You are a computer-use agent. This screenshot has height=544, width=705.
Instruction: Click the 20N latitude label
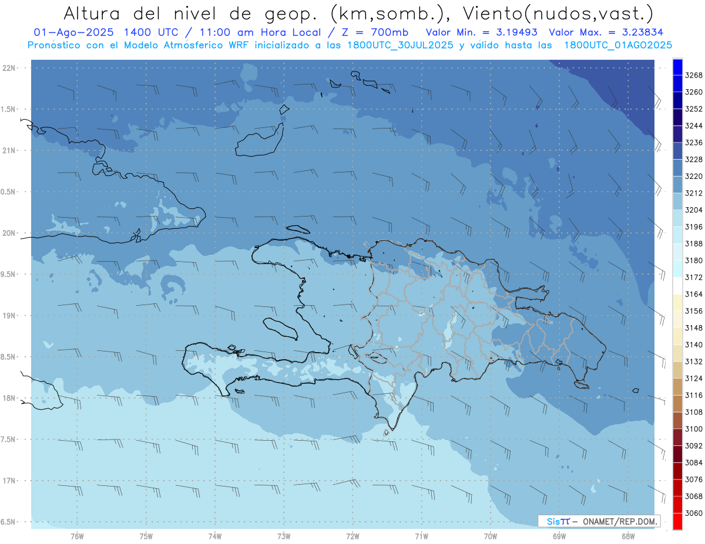click(9, 233)
